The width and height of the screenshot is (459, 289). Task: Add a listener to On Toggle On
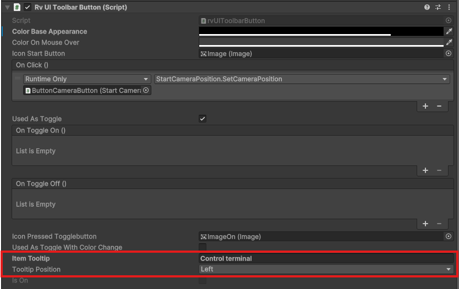425,170
